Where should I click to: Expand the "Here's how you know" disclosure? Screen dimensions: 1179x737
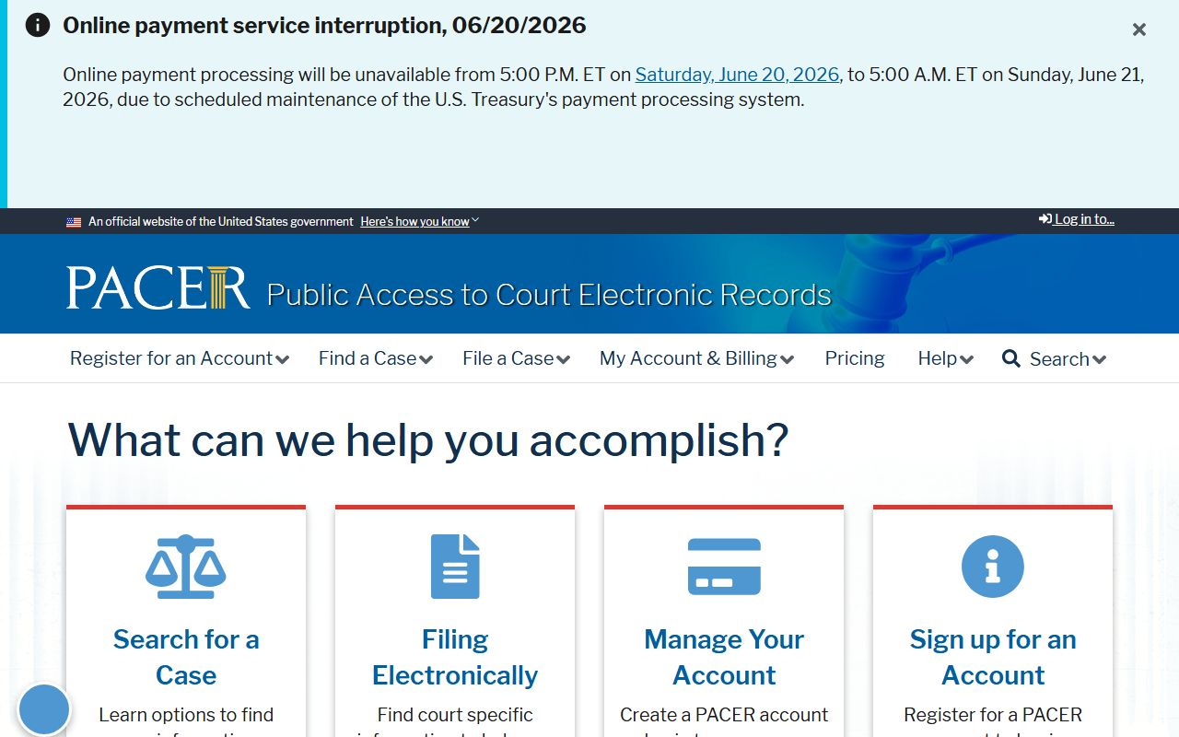pyautogui.click(x=419, y=221)
